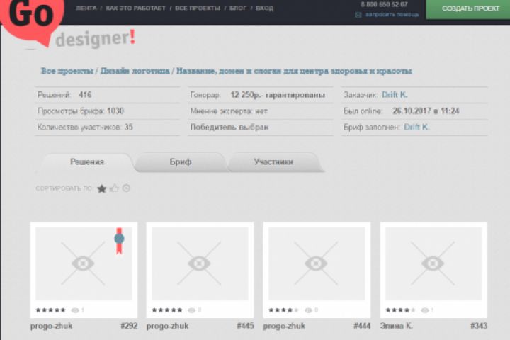Click winner ribbon badge on solution #292

(x=120, y=240)
